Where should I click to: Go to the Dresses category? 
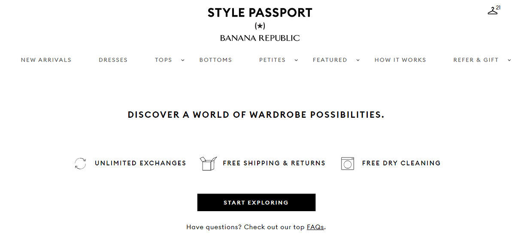(113, 60)
